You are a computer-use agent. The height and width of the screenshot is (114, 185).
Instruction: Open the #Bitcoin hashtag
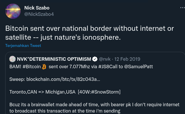(x=32, y=66)
